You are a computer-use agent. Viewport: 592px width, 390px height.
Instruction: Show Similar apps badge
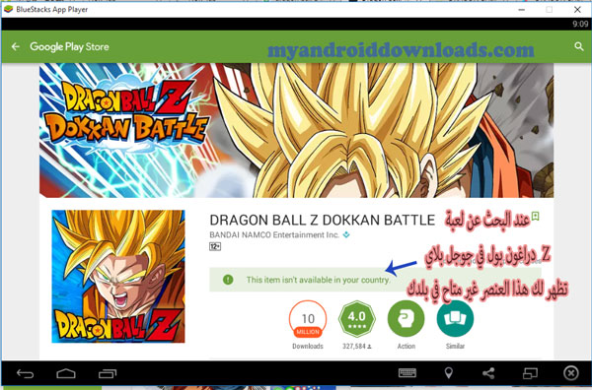[455, 319]
